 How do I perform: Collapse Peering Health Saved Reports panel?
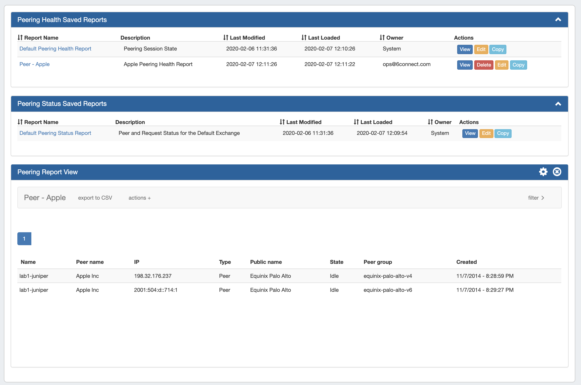(558, 20)
